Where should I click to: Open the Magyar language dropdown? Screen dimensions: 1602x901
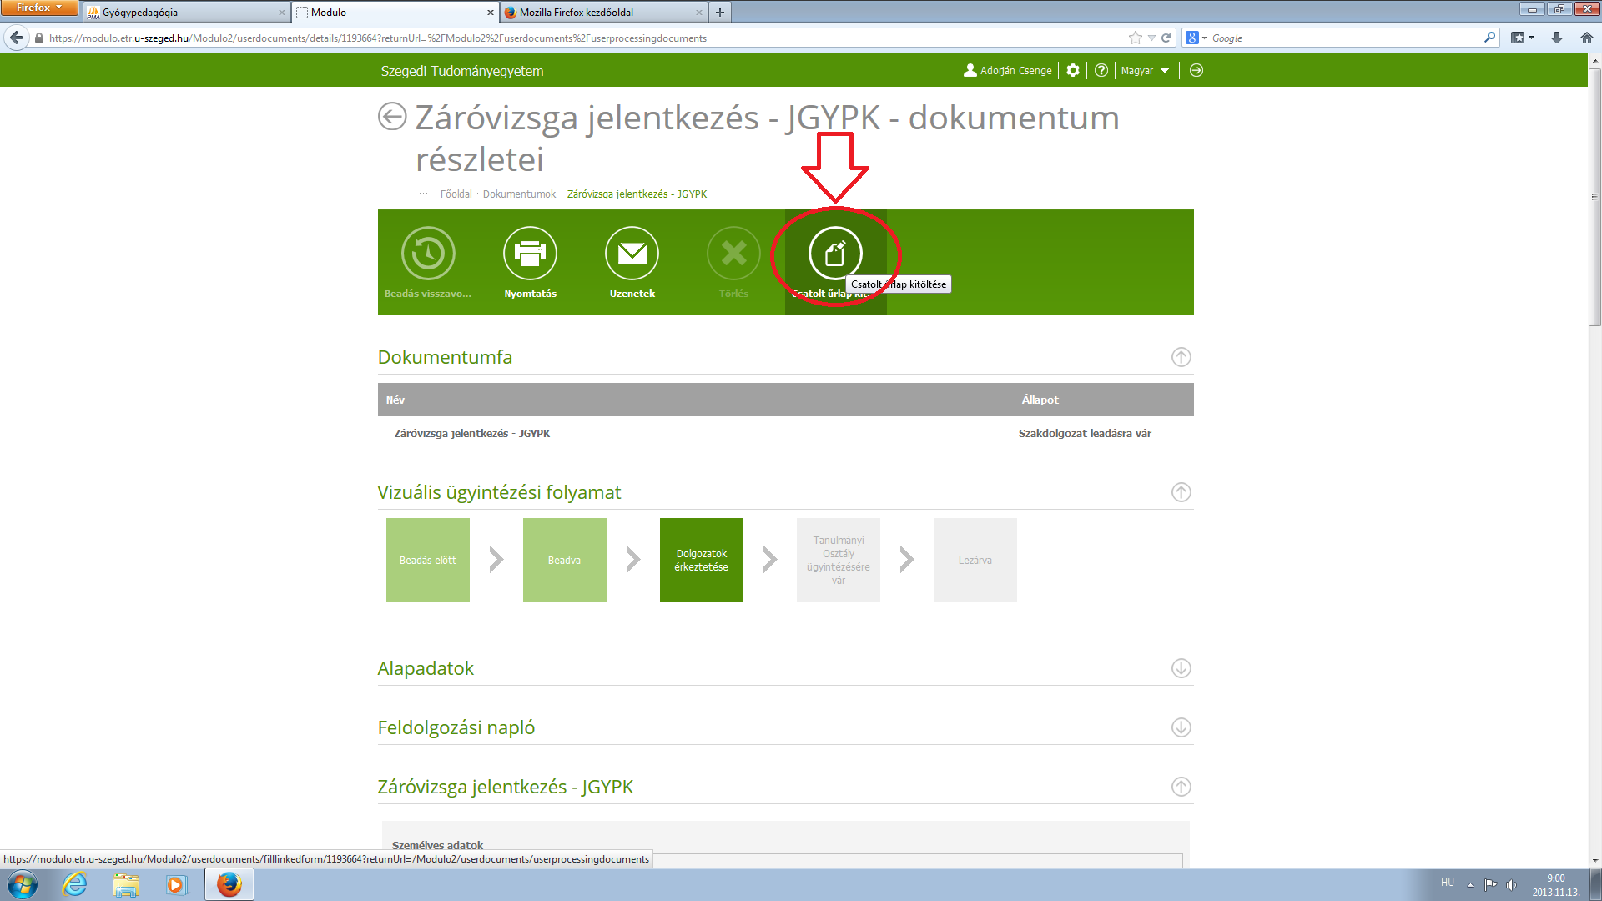pyautogui.click(x=1145, y=71)
